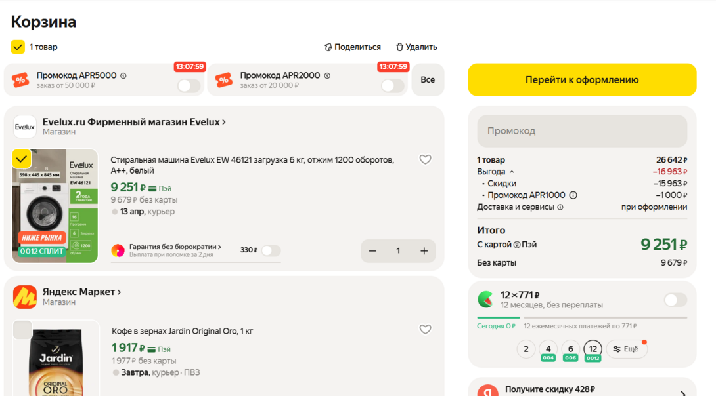716x396 pixels.
Task: Click the trash bin icon
Action: 399,47
